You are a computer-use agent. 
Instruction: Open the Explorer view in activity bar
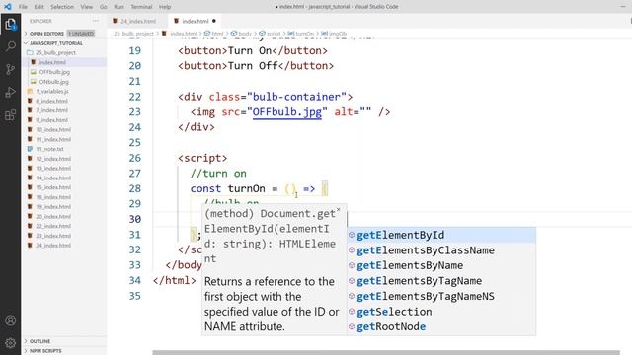(11, 25)
